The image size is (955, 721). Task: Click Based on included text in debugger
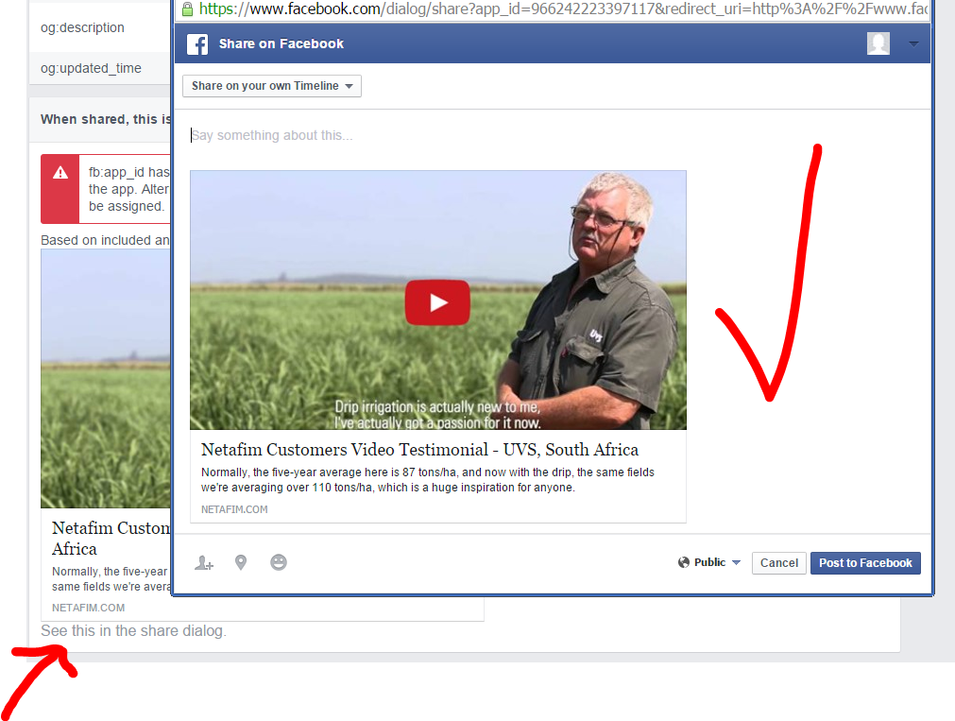pyautogui.click(x=105, y=240)
